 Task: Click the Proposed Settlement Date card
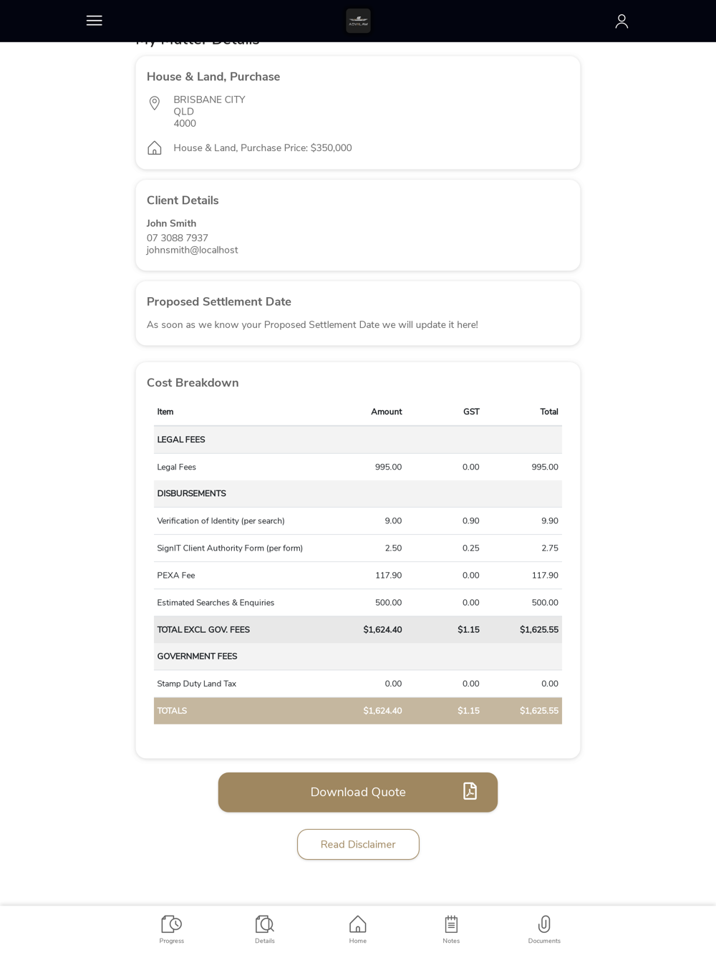click(358, 314)
